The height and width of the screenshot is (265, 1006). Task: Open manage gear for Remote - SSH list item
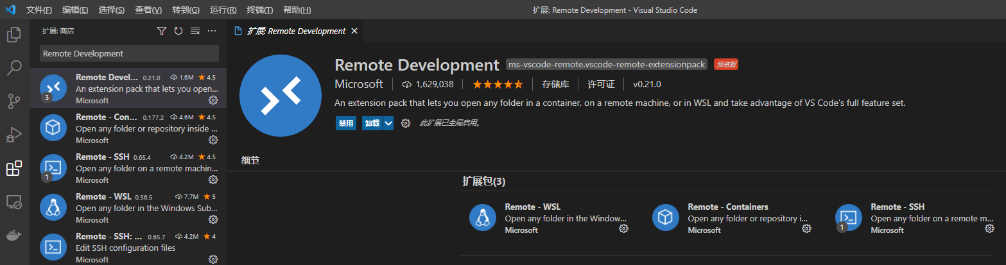click(x=213, y=180)
